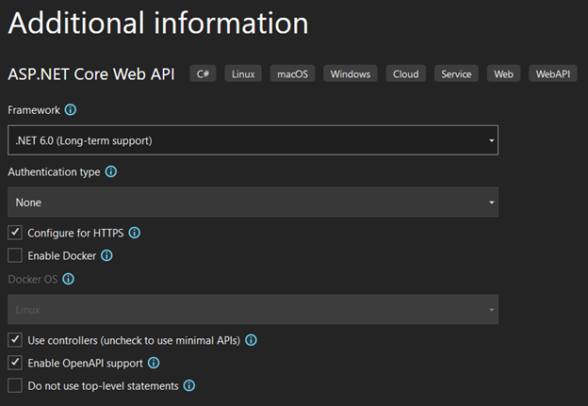This screenshot has width=588, height=406.
Task: Uncheck Configure for HTTPS checkbox
Action: (x=15, y=233)
